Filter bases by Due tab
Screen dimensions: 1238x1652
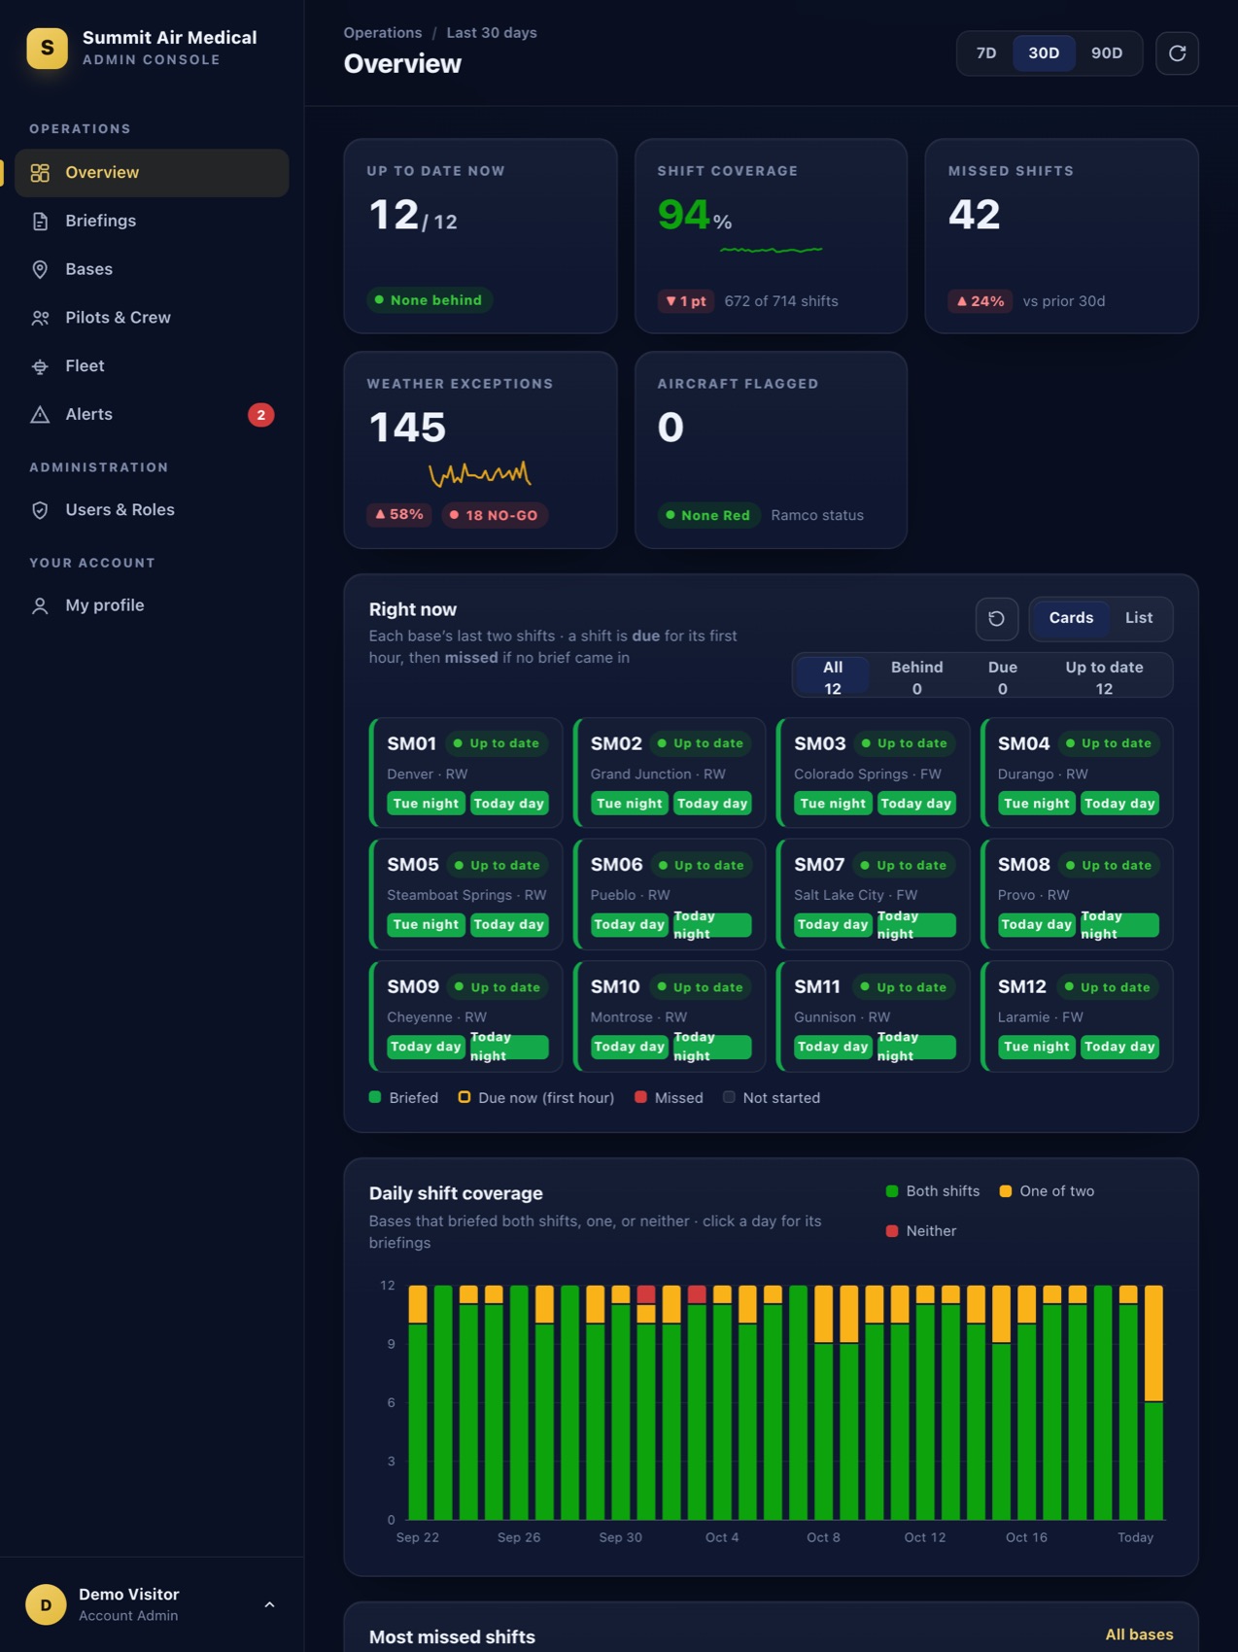click(x=1002, y=677)
